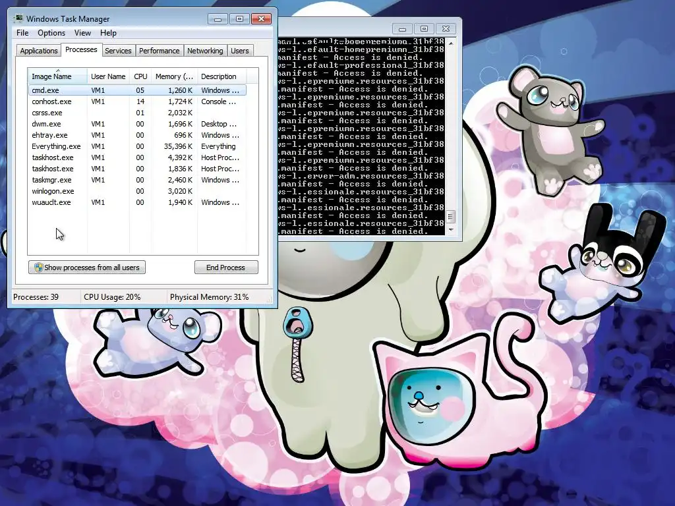This screenshot has width=675, height=506.
Task: Click the Console description of conhost.exe
Action: [218, 101]
